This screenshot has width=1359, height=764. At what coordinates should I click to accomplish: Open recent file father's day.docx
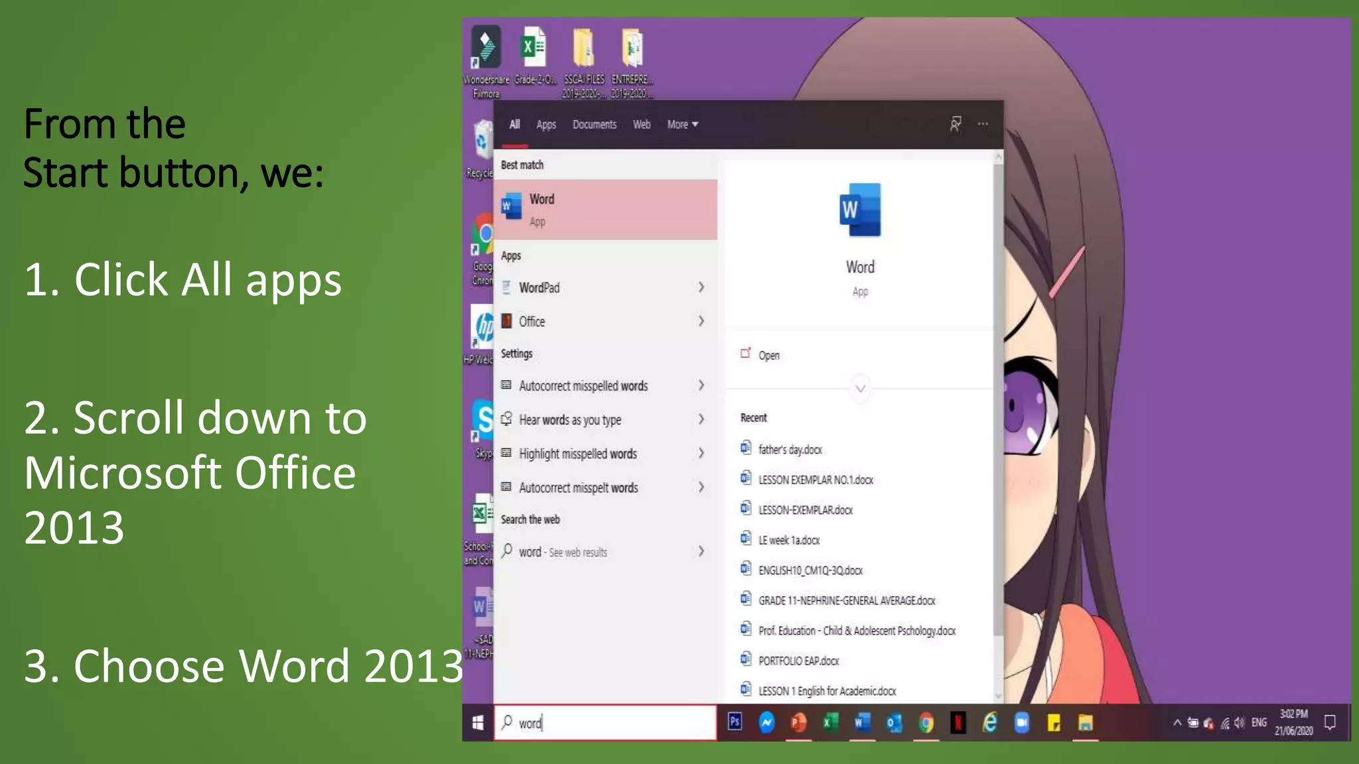pyautogui.click(x=790, y=450)
